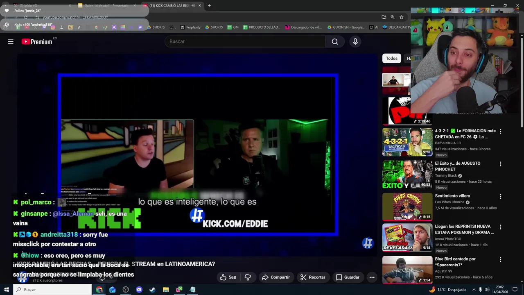Image resolution: width=524 pixels, height=295 pixels.
Task: Share the video via Compartir
Action: pos(276,277)
